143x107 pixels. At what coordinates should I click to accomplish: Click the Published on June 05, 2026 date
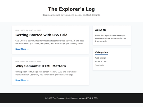28,61
